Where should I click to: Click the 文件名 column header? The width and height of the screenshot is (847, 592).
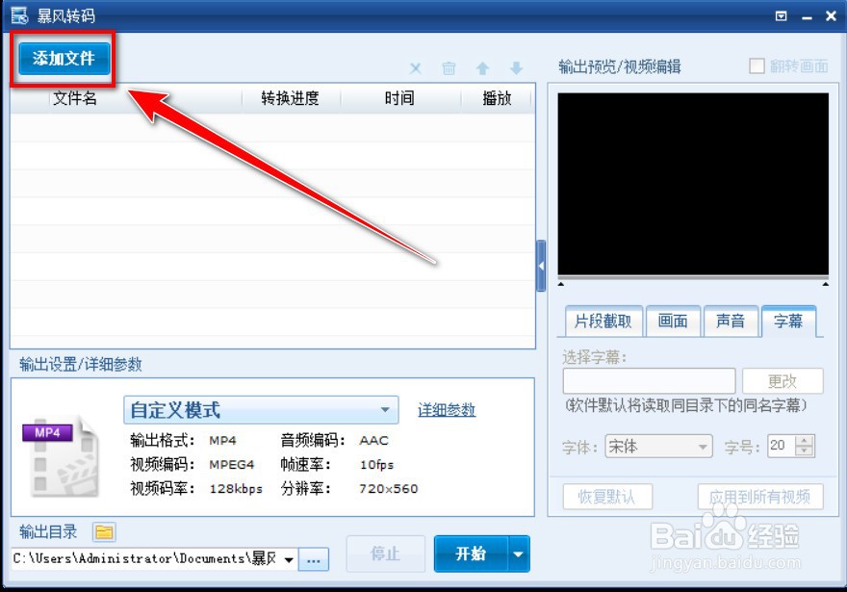pyautogui.click(x=74, y=98)
